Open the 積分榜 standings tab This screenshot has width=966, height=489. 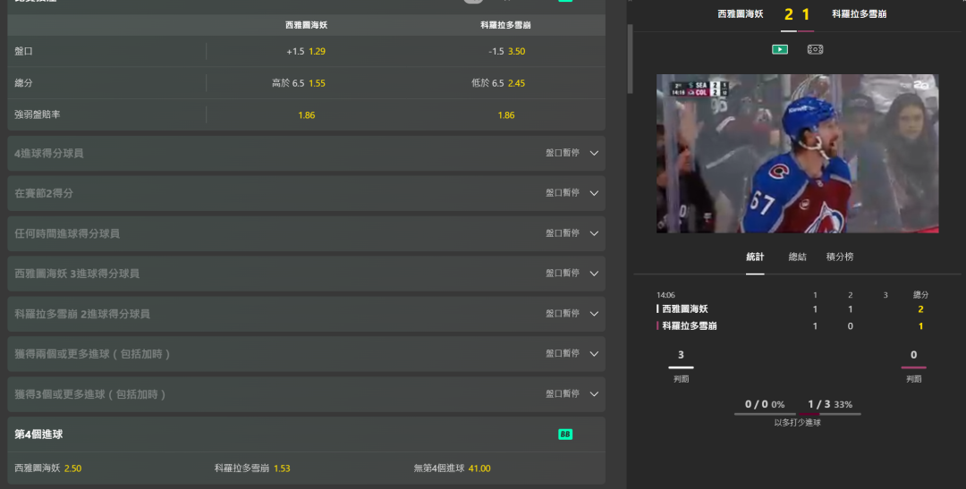click(840, 257)
